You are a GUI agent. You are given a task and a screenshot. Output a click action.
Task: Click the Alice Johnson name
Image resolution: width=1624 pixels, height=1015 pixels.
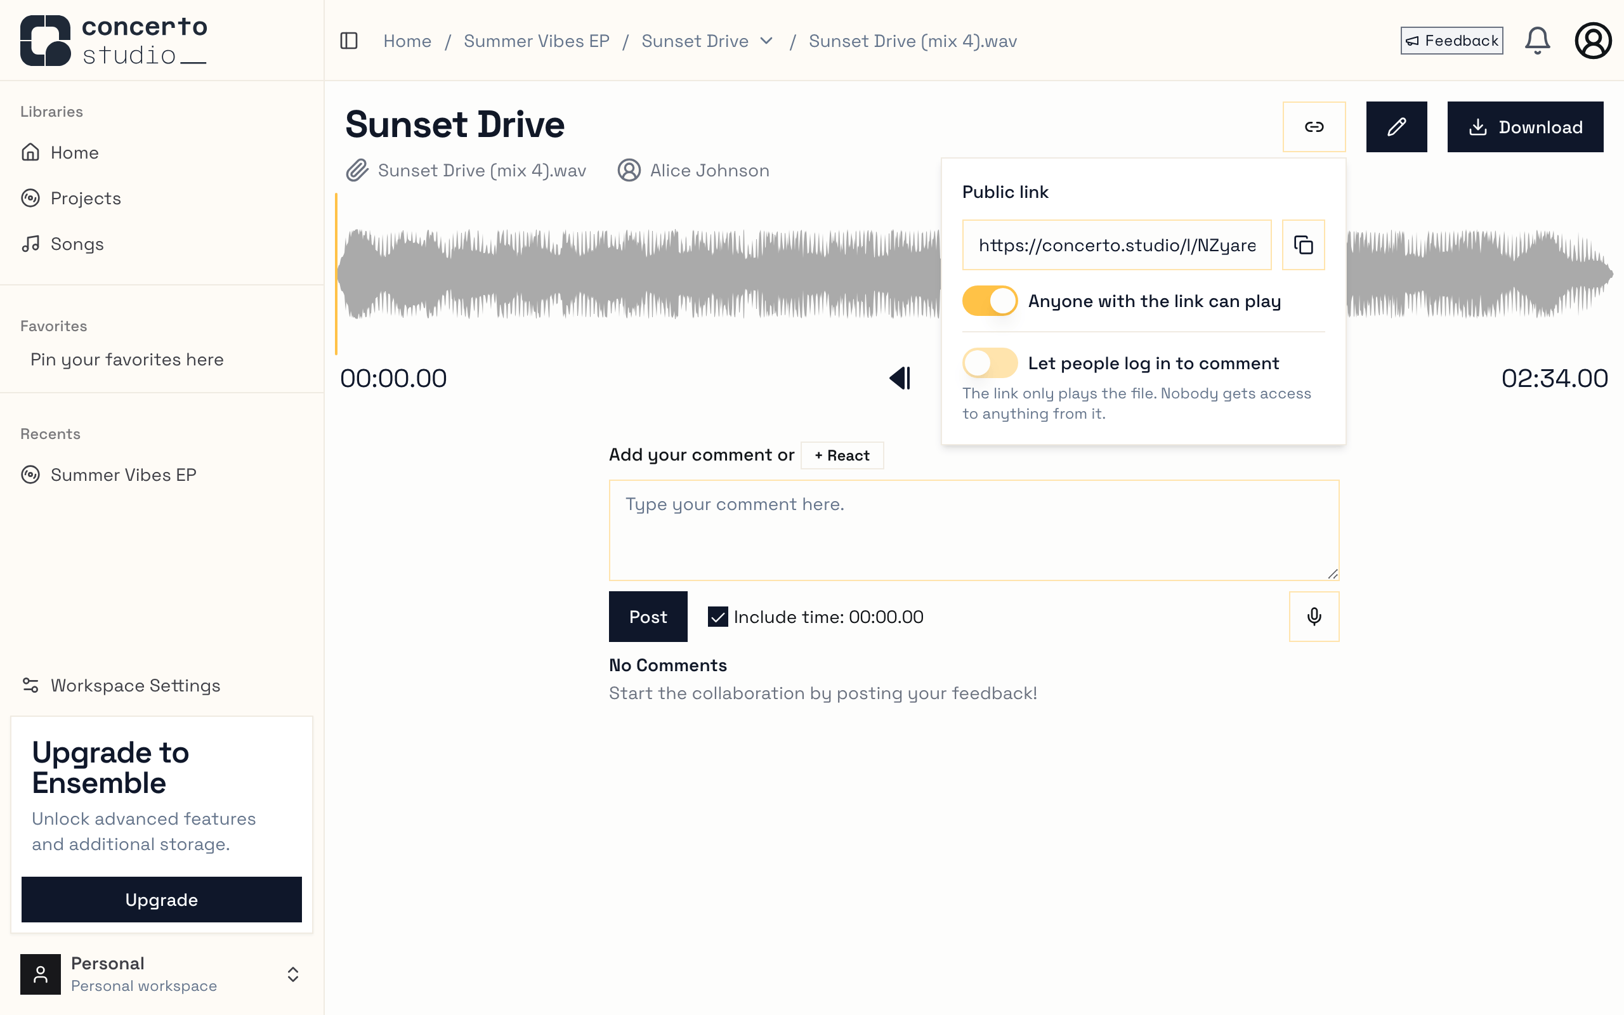pyautogui.click(x=709, y=171)
